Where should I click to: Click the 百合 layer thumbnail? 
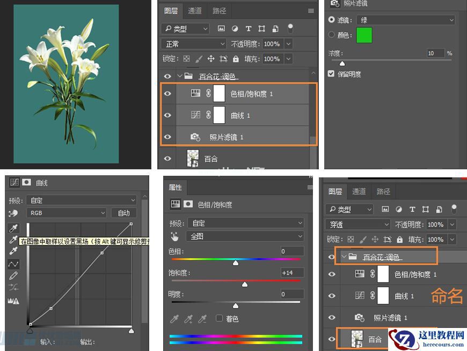357,339
